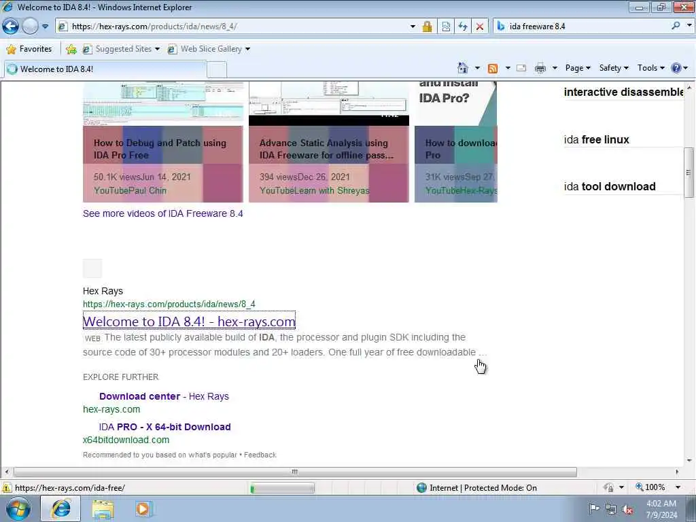This screenshot has width=696, height=522.
Task: Open the Page menu
Action: pos(578,68)
